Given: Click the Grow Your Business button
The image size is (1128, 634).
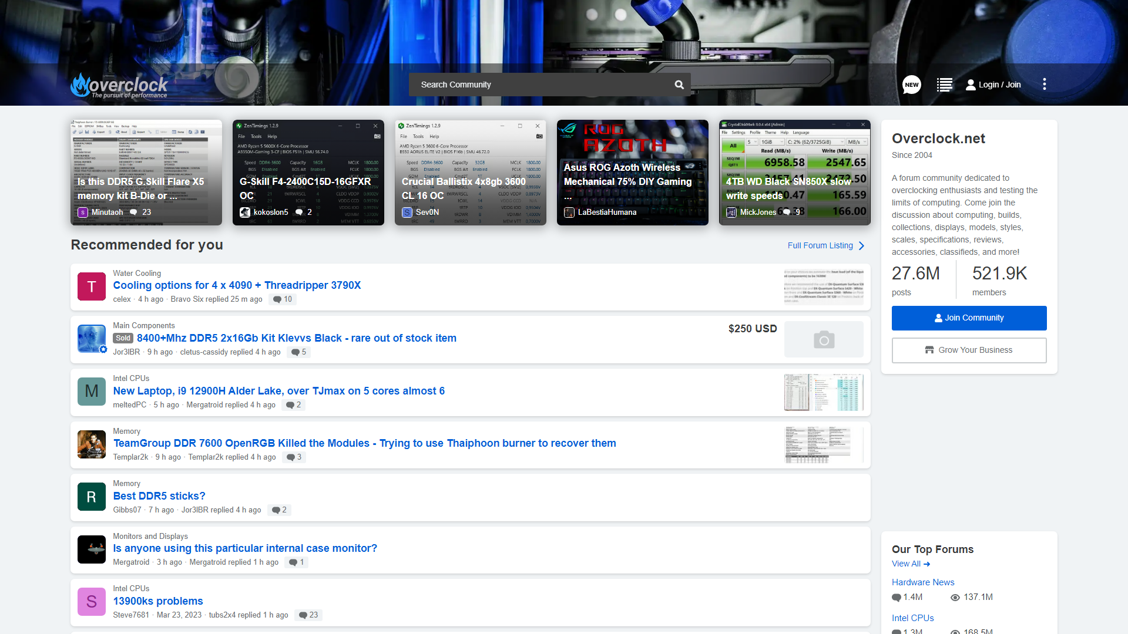Looking at the screenshot, I should (x=969, y=350).
